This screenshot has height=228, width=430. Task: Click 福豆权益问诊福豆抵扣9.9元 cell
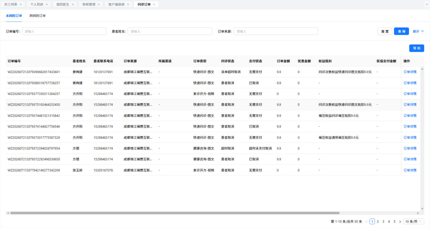(339, 116)
